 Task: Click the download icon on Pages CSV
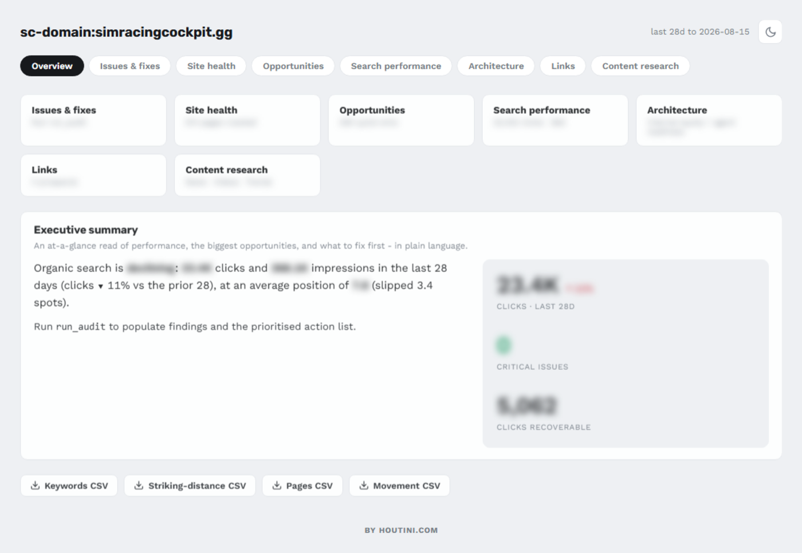(277, 485)
